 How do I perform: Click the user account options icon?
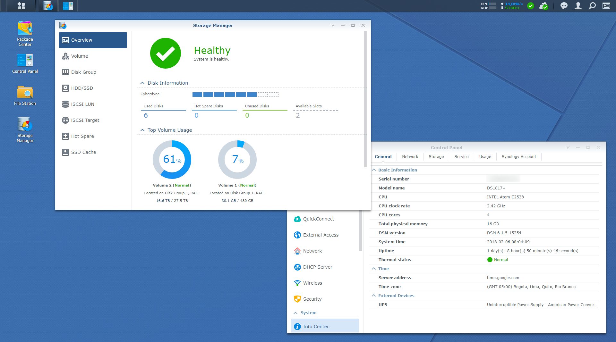pyautogui.click(x=578, y=6)
